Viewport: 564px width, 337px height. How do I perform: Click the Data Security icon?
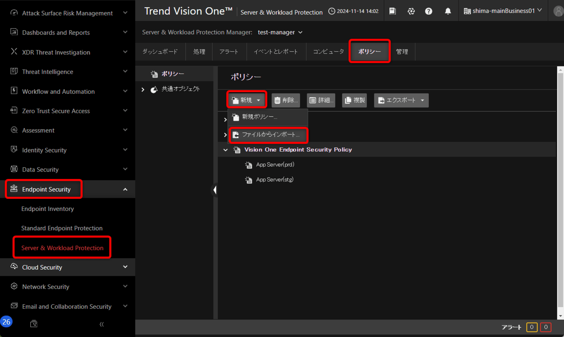click(14, 169)
